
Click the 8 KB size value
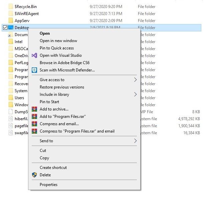(x=196, y=112)
